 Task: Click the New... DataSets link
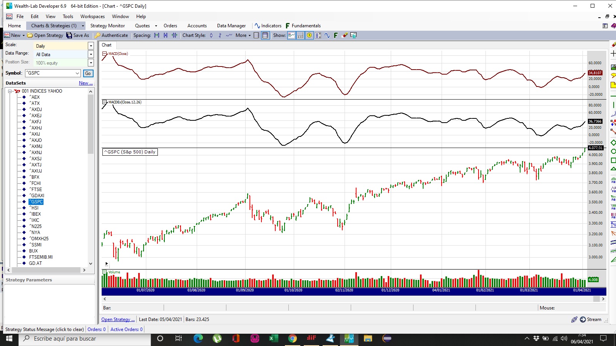85,83
